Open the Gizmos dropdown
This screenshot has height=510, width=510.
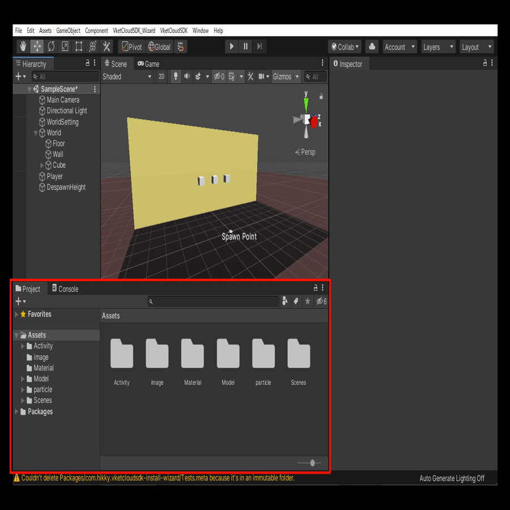click(x=285, y=76)
